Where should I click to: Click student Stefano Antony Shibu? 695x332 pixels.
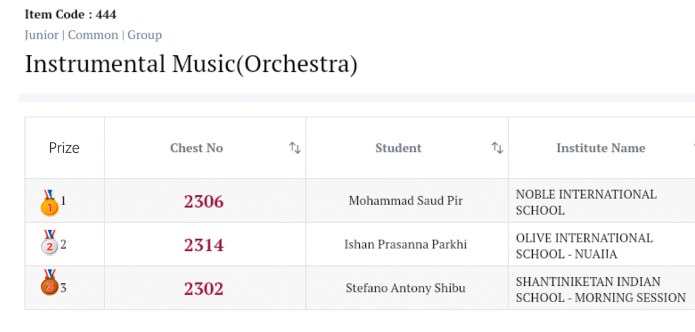point(406,288)
